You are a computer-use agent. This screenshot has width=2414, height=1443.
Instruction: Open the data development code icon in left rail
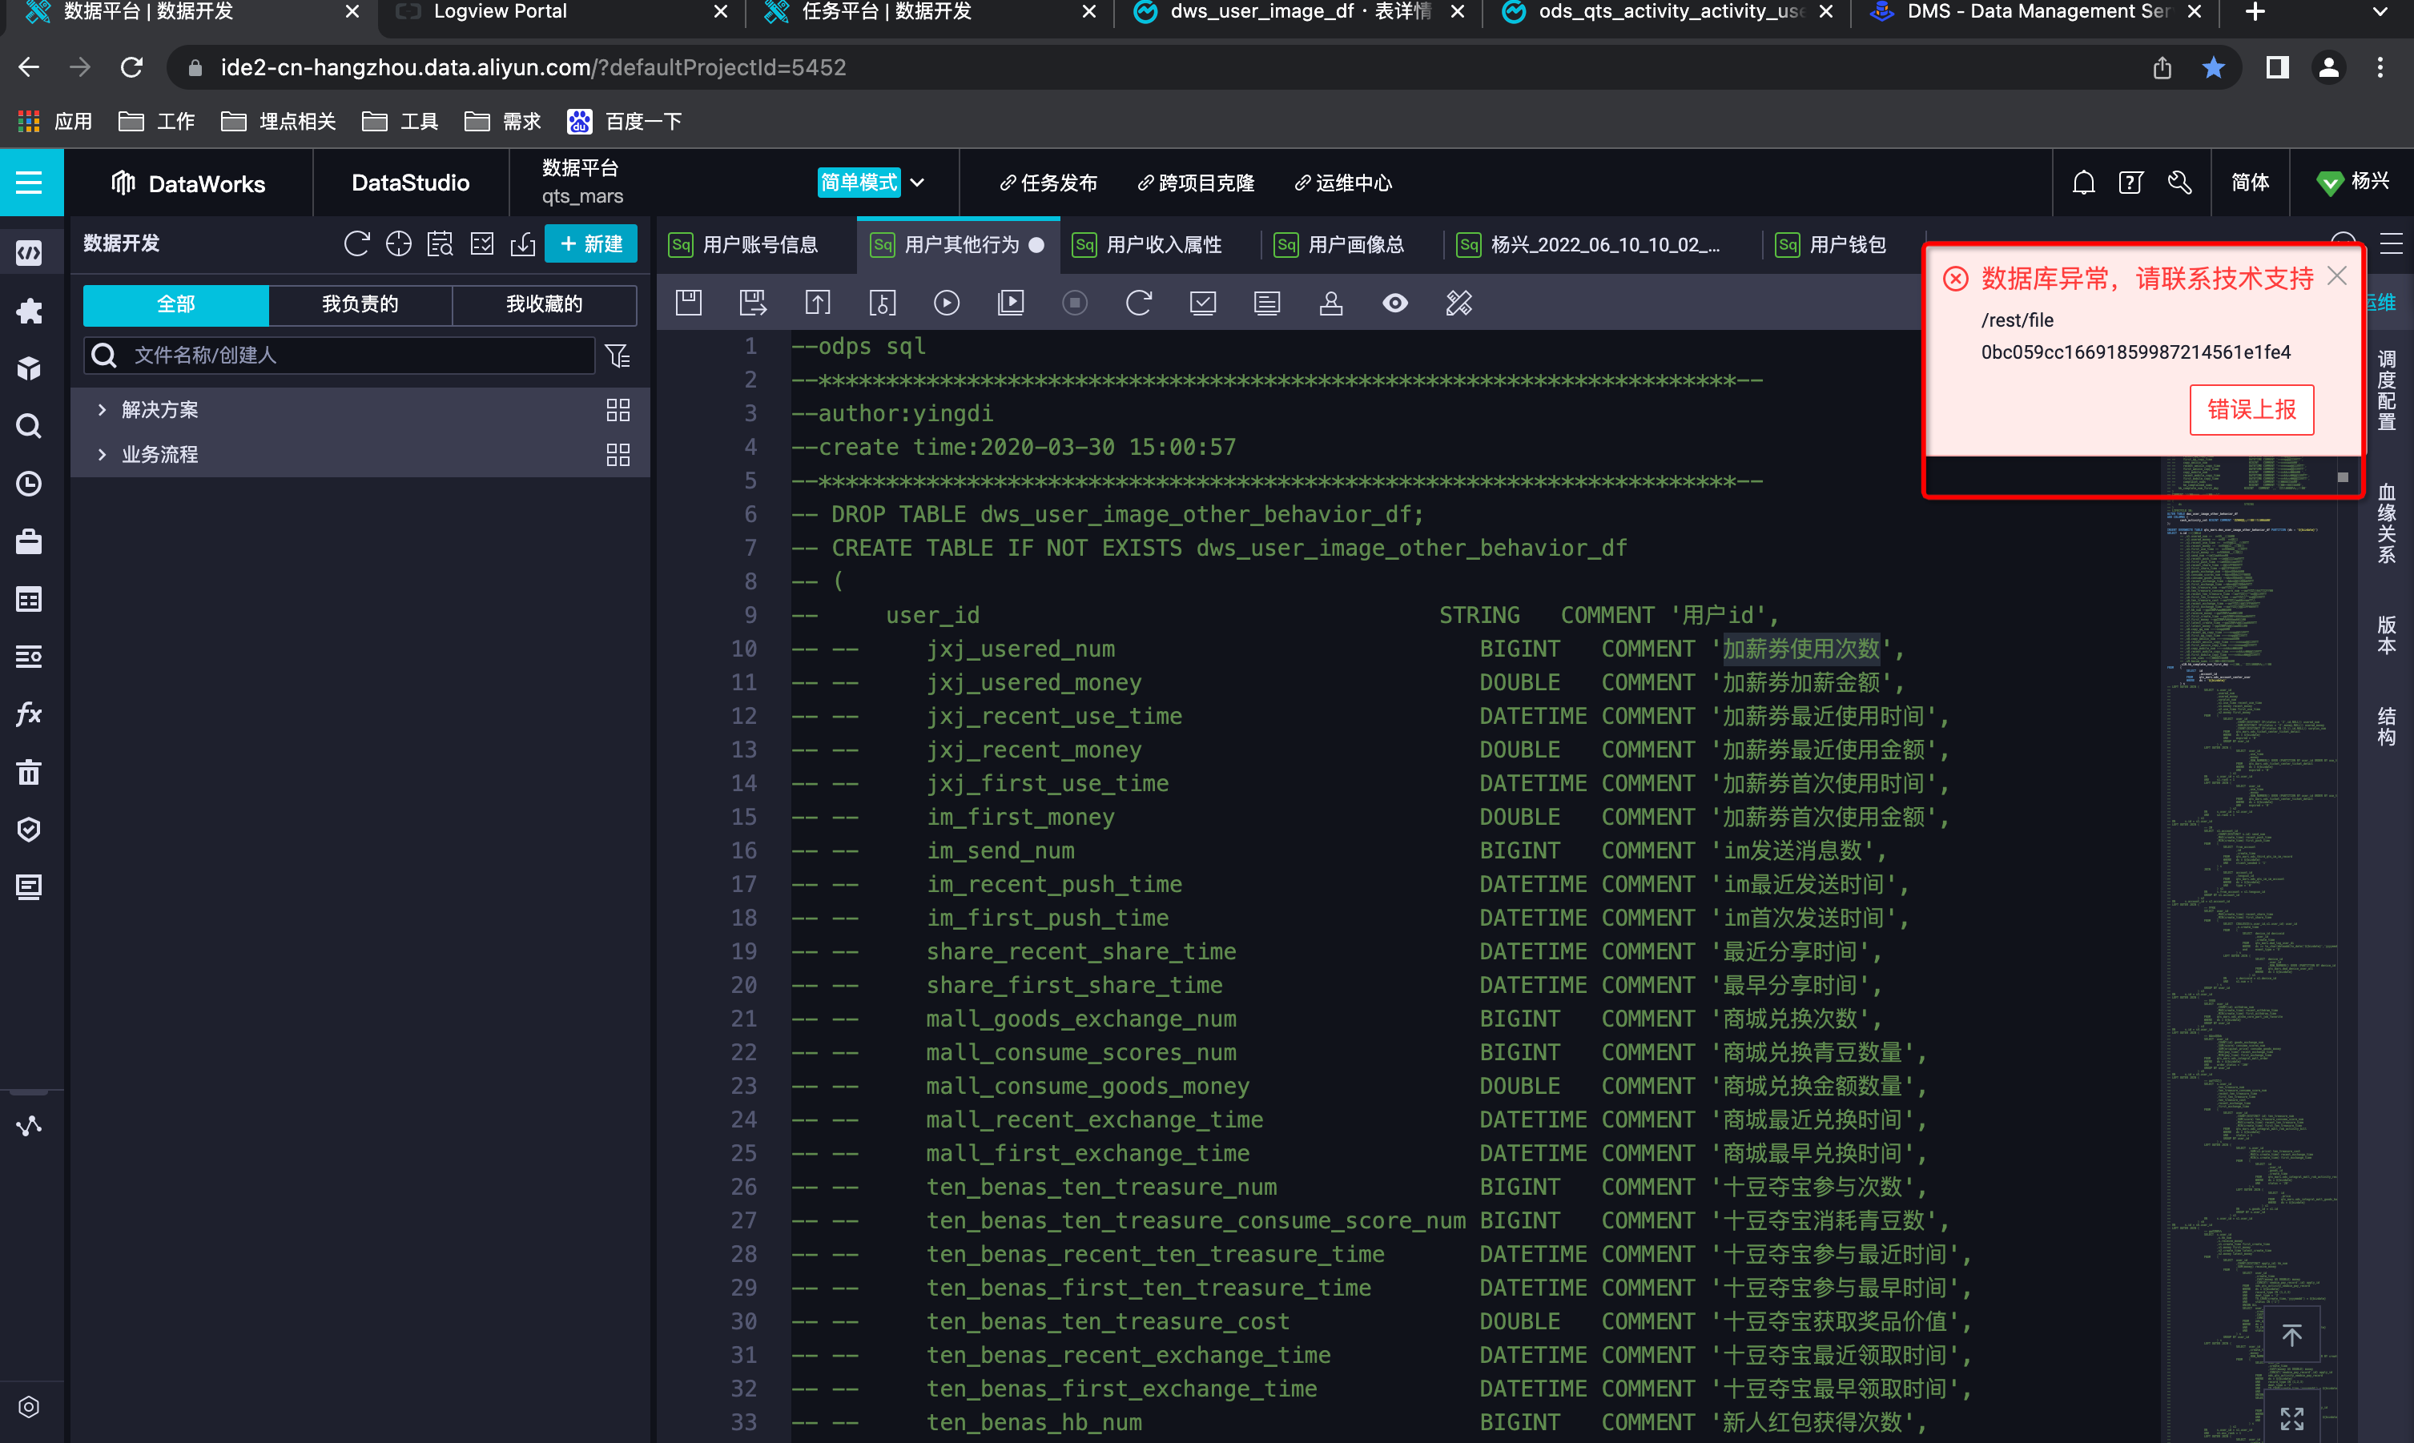point(29,253)
